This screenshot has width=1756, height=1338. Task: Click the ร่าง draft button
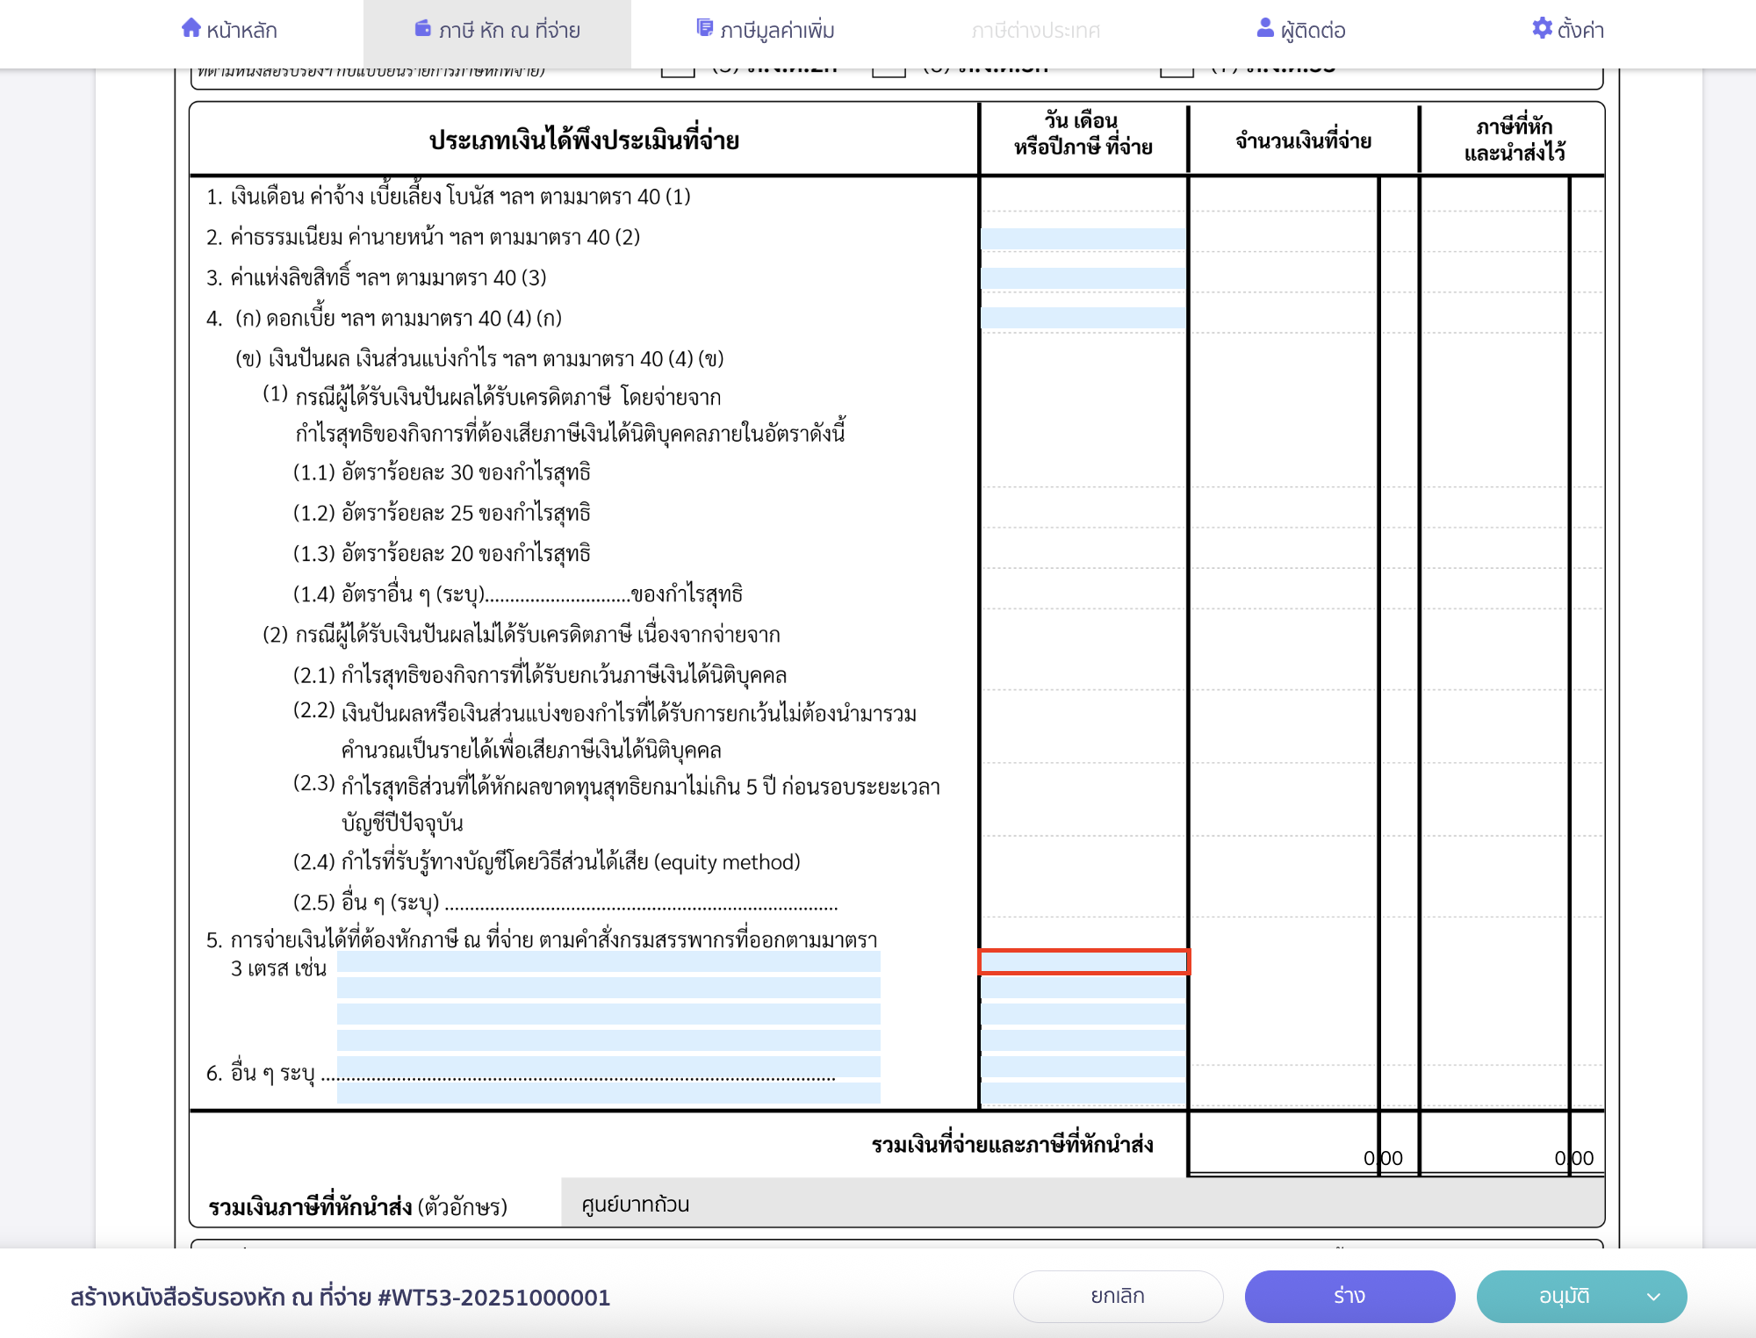(1349, 1295)
